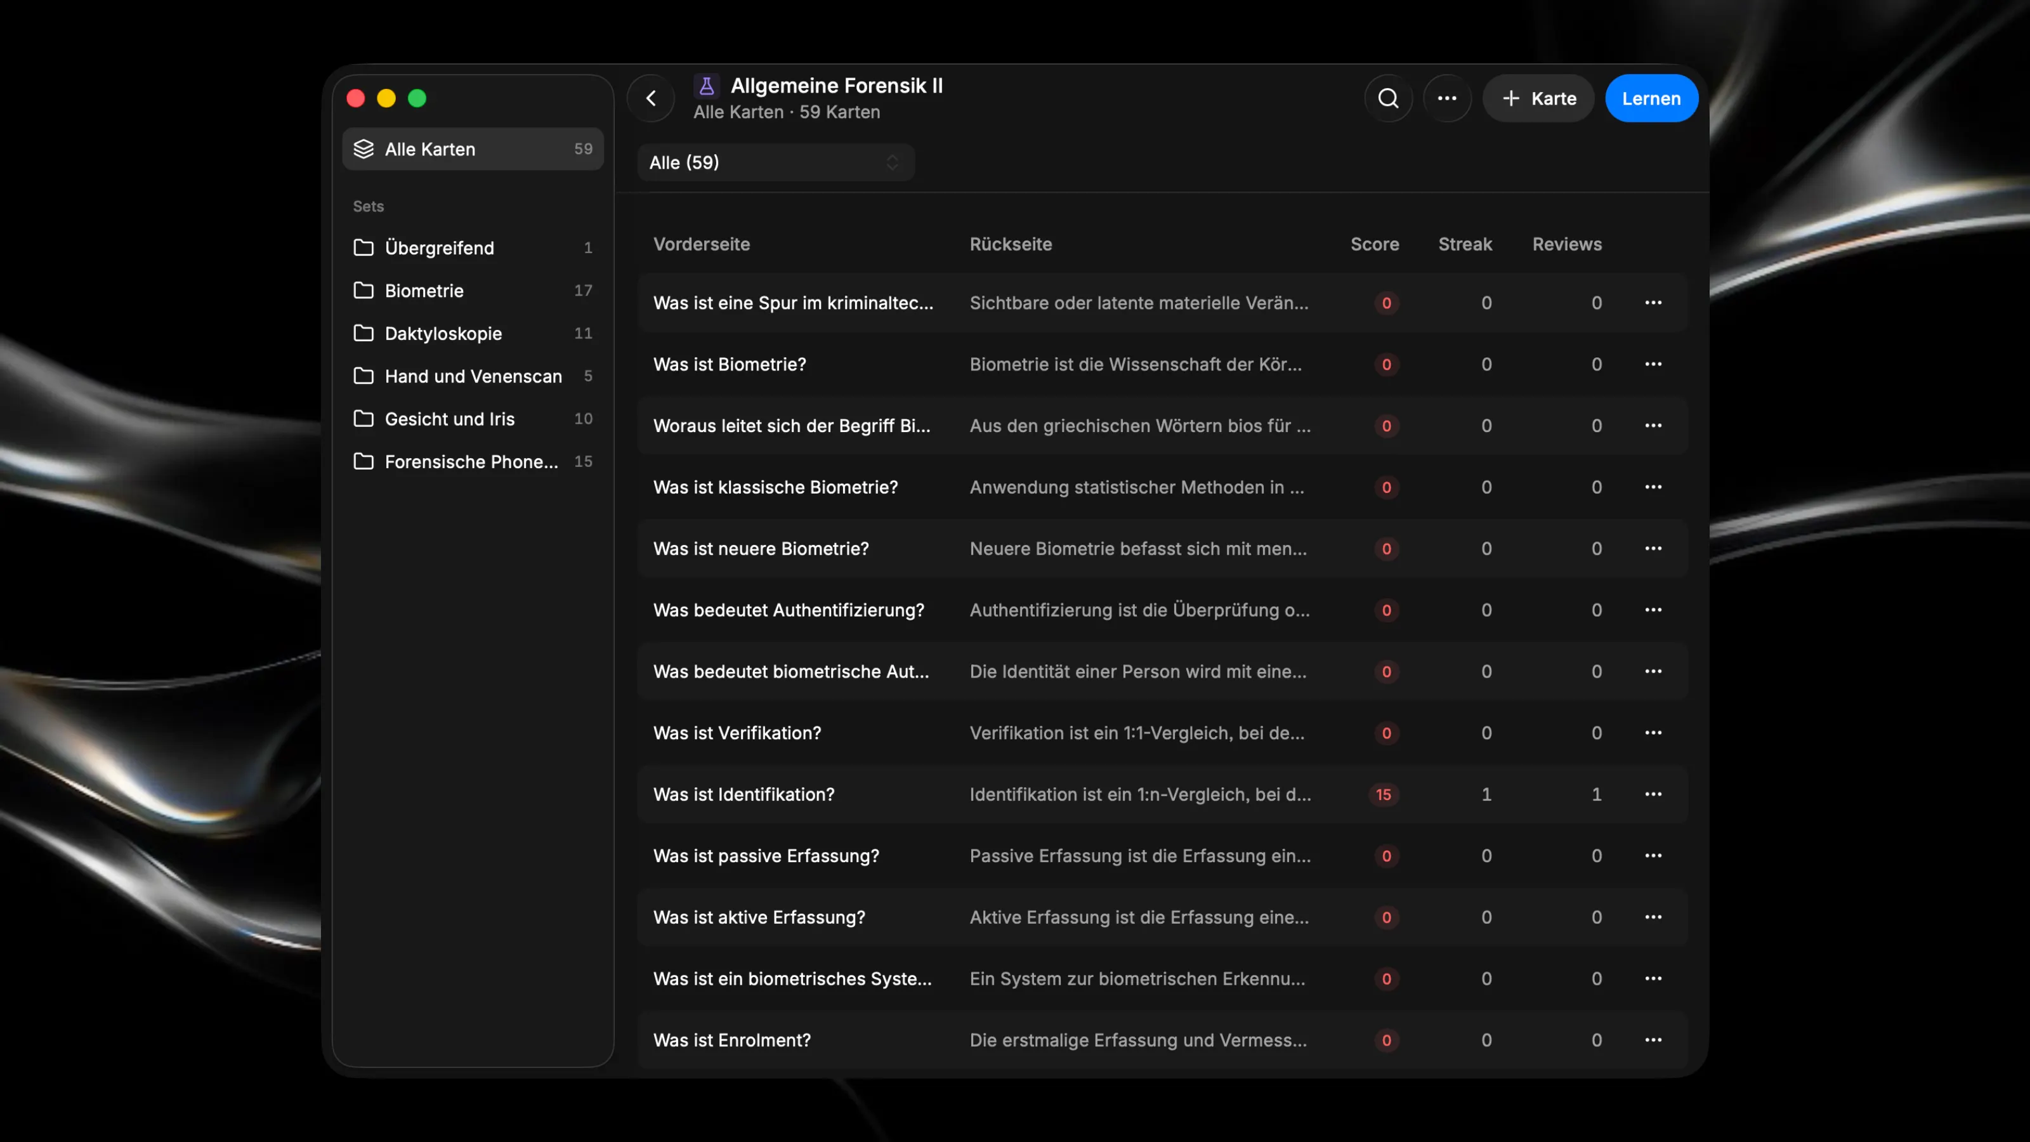
Task: Click answer 'Sichtbare oder latente materielle Verän...'
Action: tap(1139, 303)
